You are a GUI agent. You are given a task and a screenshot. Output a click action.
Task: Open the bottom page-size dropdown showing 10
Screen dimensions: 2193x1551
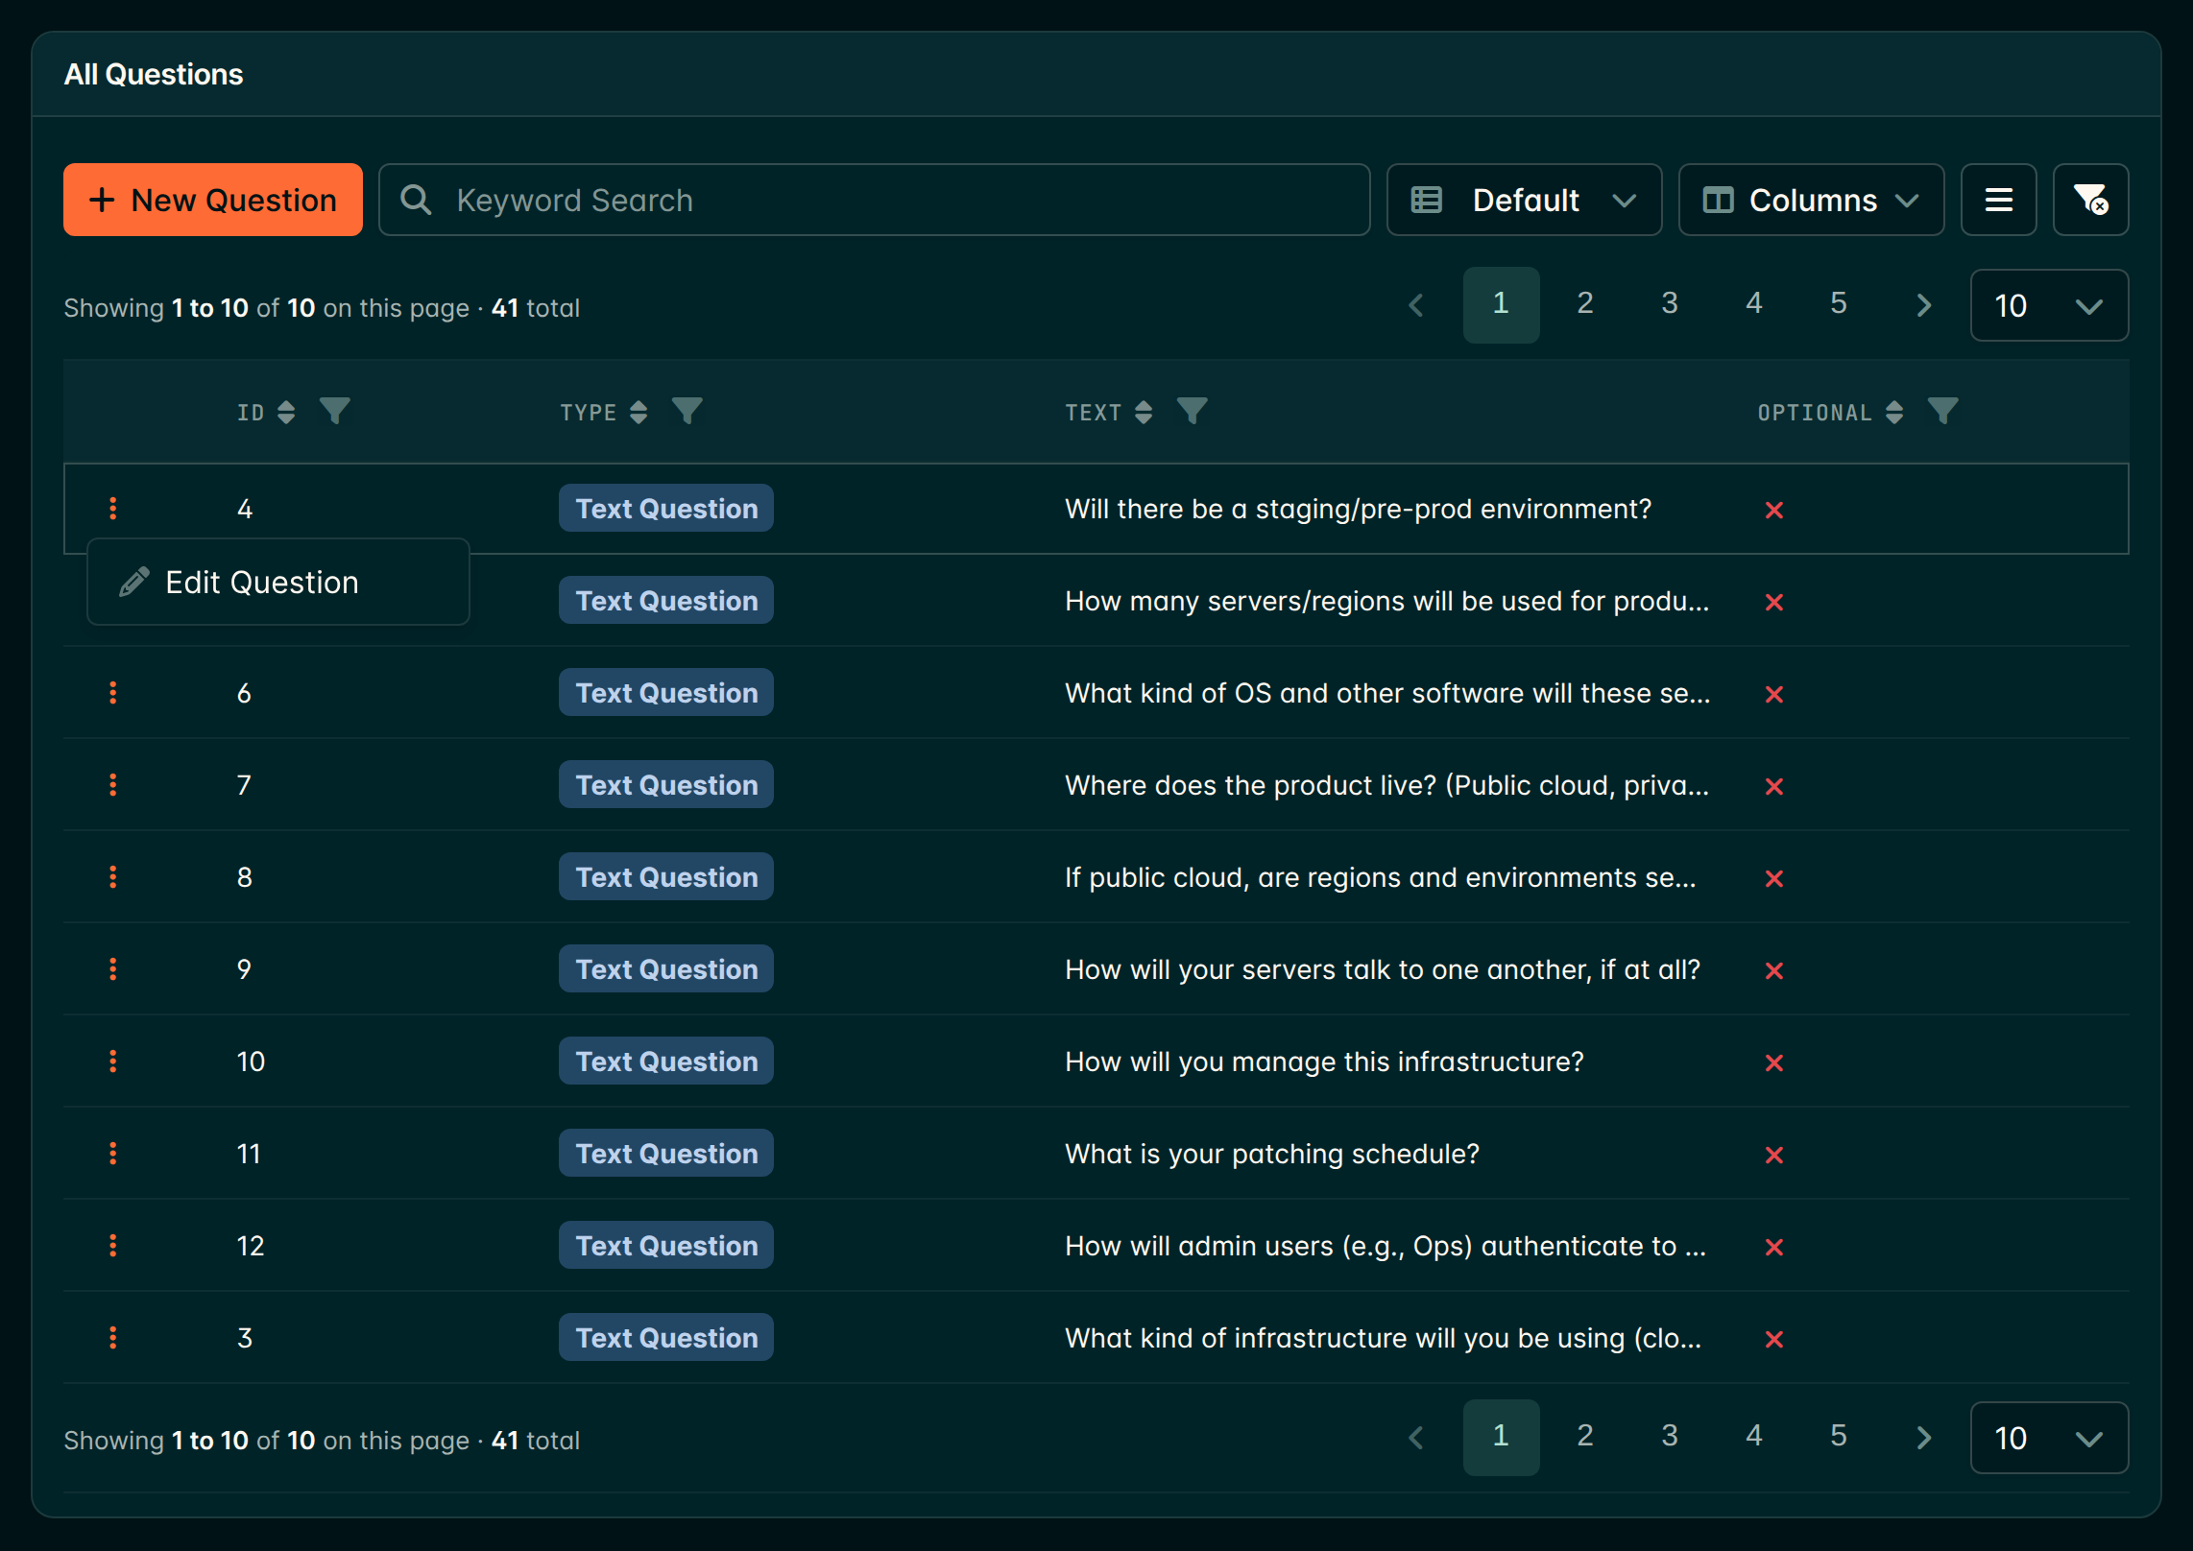click(x=2049, y=1438)
